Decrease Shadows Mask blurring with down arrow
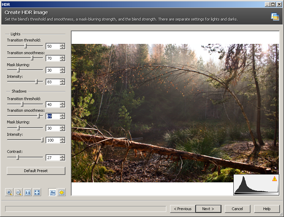 tap(63, 130)
